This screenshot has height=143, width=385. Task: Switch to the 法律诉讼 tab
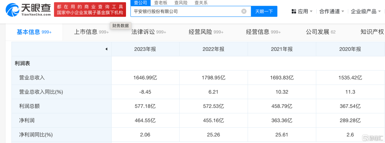[x=149, y=32]
